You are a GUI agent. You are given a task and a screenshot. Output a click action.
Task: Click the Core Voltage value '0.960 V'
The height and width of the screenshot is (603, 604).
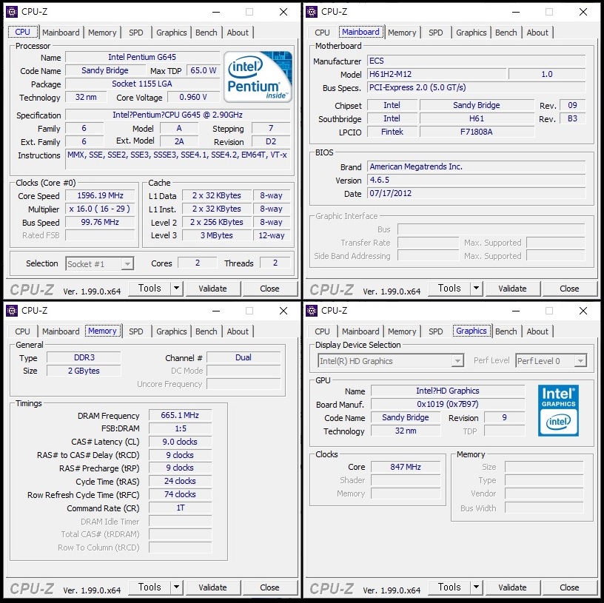[x=193, y=97]
